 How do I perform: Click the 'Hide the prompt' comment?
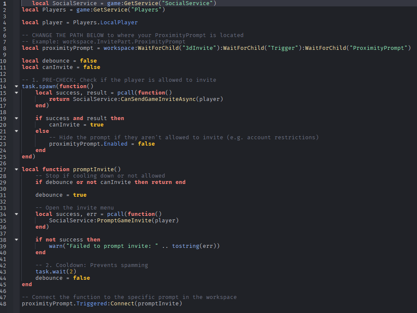(x=184, y=138)
